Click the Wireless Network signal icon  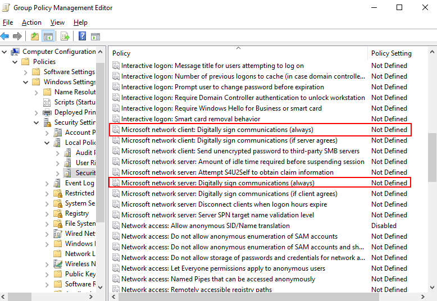tap(58, 264)
